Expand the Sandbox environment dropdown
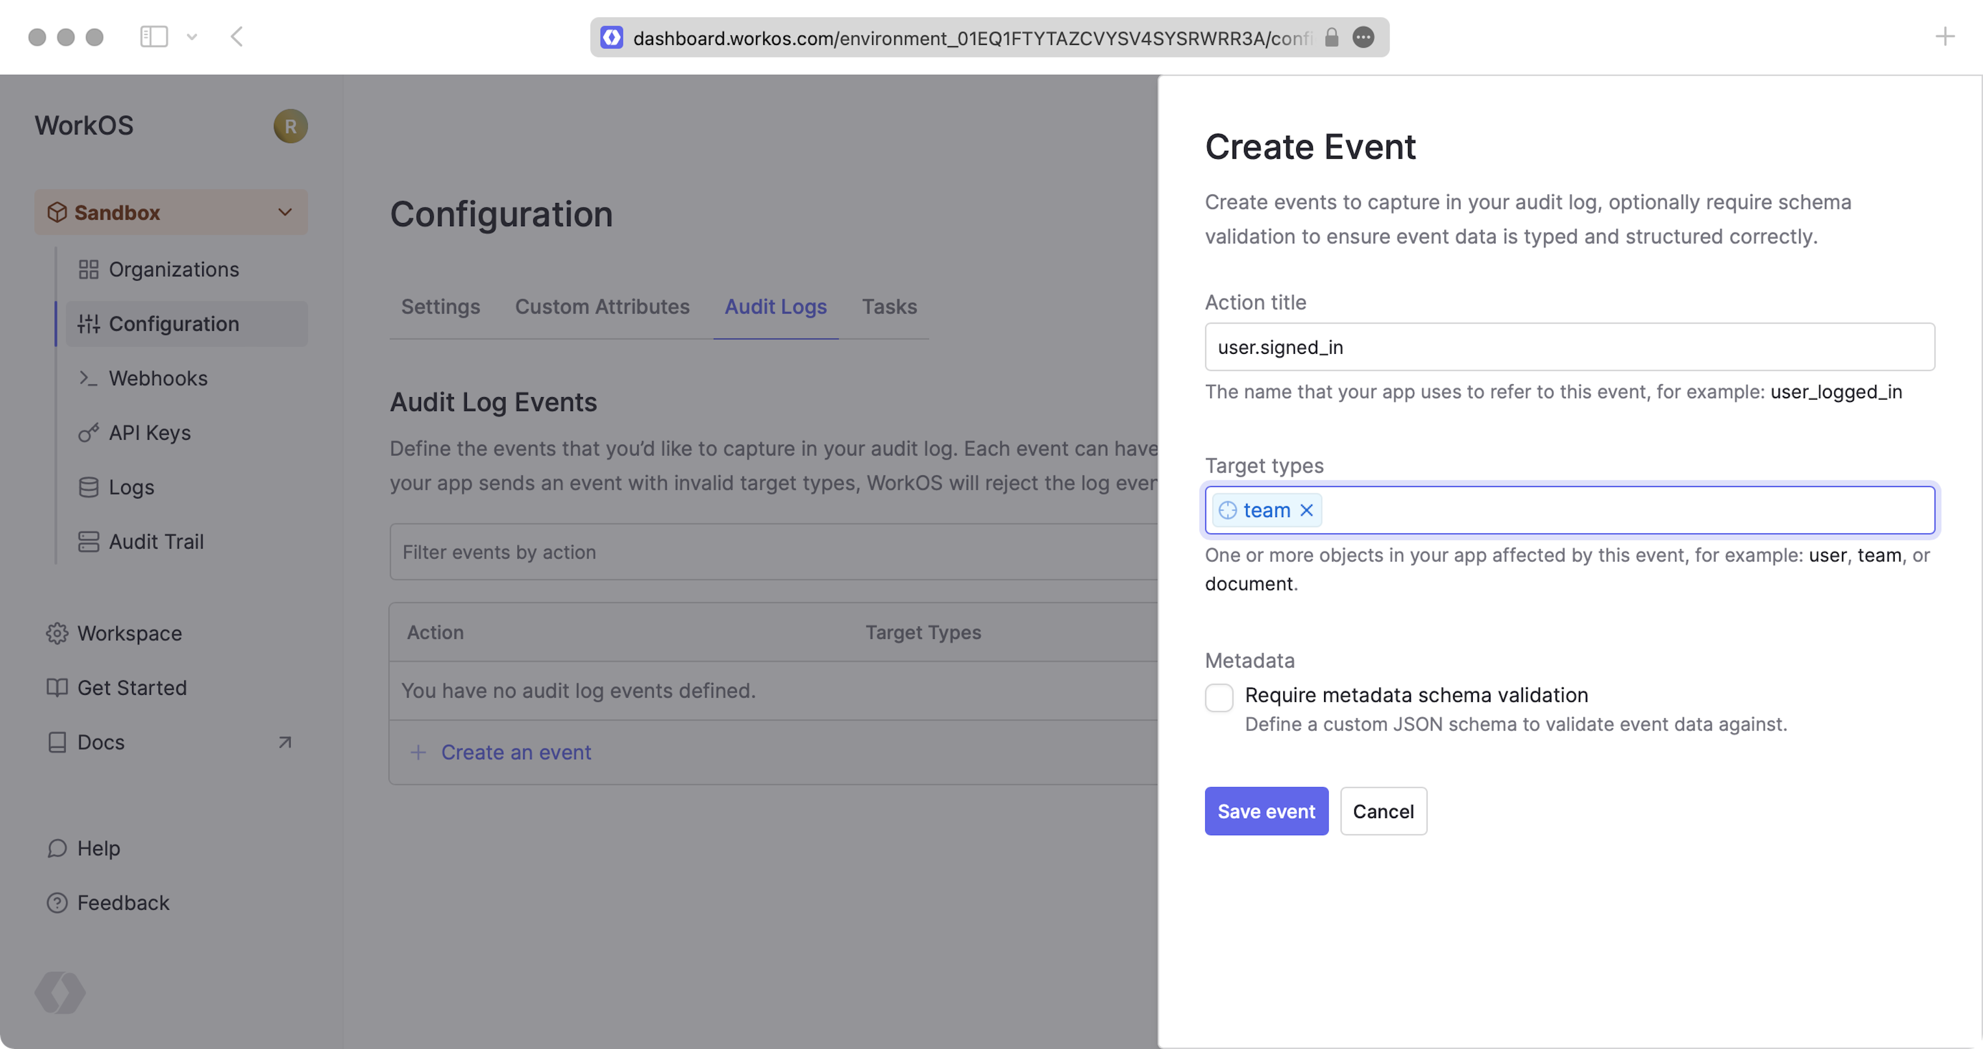 [x=285, y=212]
